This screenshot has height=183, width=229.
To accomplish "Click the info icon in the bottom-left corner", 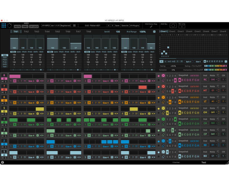I will (x=3, y=162).
